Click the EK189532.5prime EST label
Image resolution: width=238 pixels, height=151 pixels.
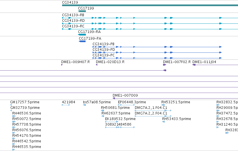(120, 119)
